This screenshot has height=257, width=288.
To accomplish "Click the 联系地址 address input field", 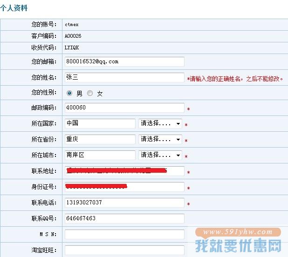I will (124, 171).
